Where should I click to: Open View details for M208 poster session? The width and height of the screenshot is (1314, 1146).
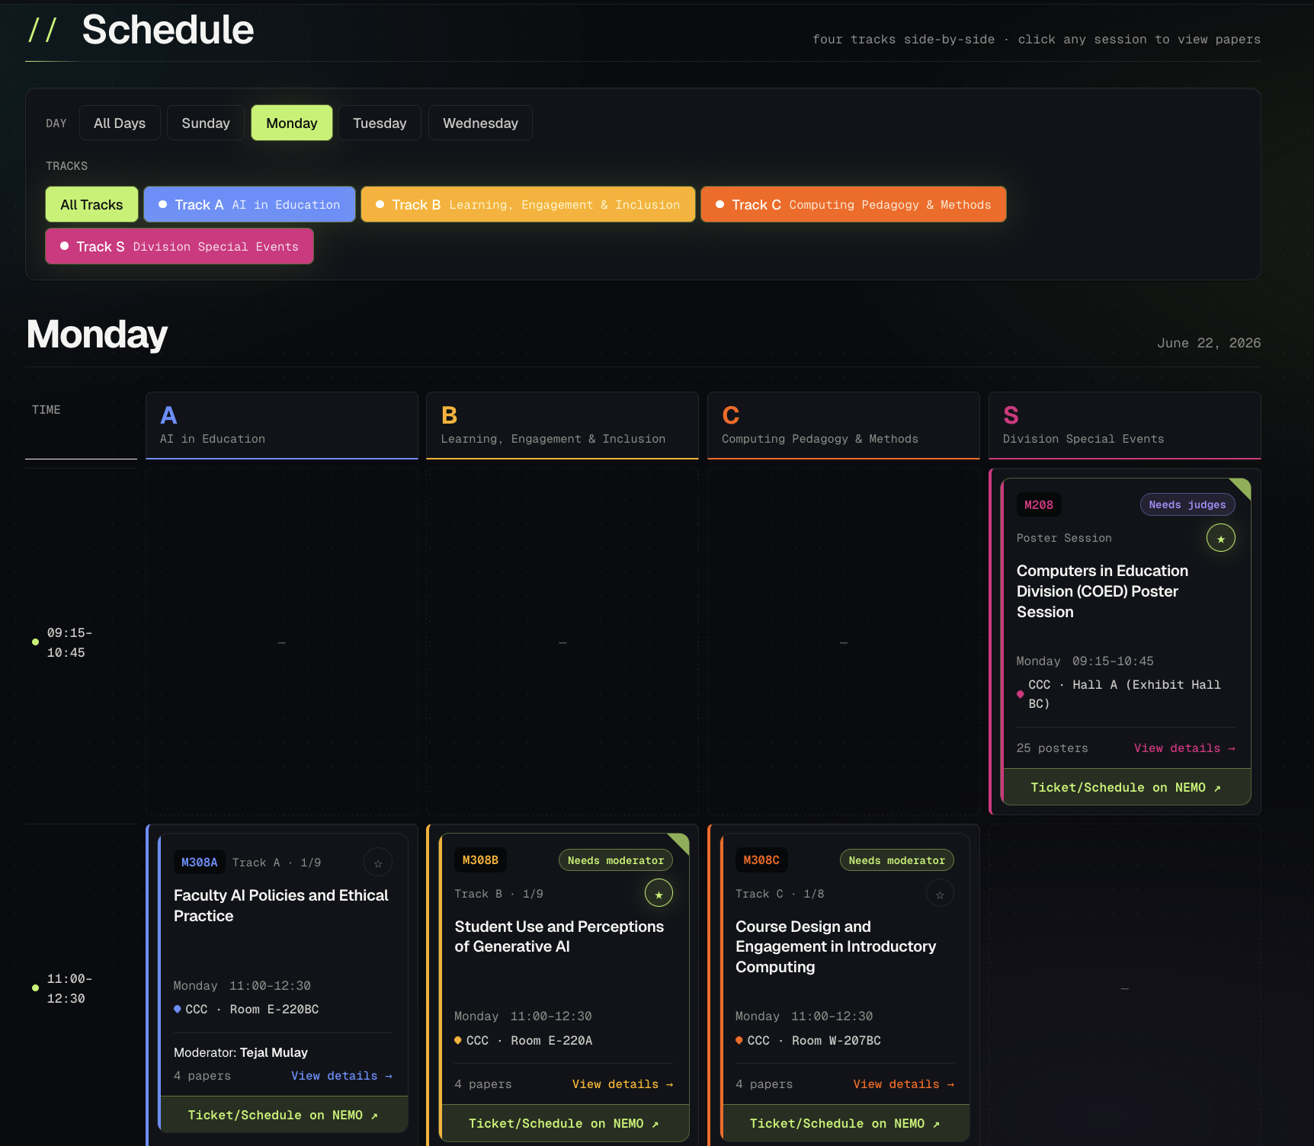coord(1184,748)
